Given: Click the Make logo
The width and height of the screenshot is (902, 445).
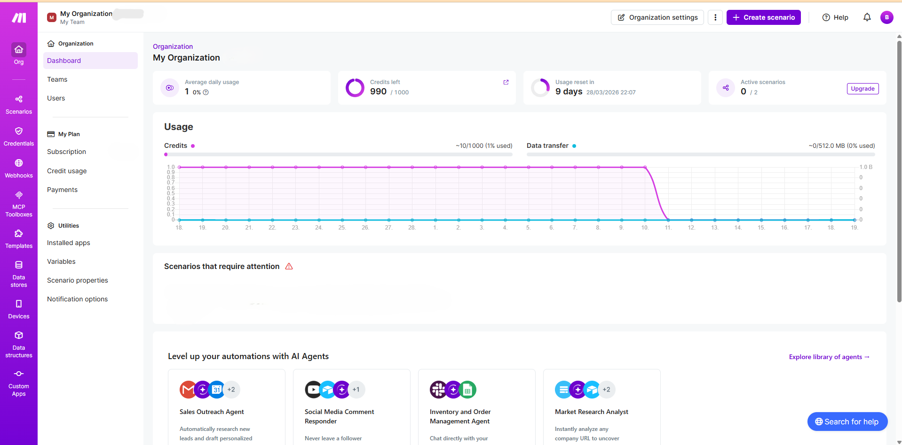Looking at the screenshot, I should (18, 17).
